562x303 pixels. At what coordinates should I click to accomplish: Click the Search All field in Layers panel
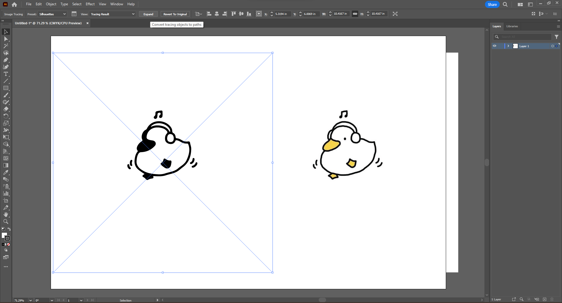522,37
